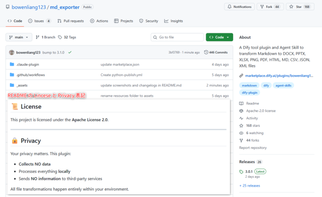
Task: Open the bowenliang123 owner link
Action: 29,7
